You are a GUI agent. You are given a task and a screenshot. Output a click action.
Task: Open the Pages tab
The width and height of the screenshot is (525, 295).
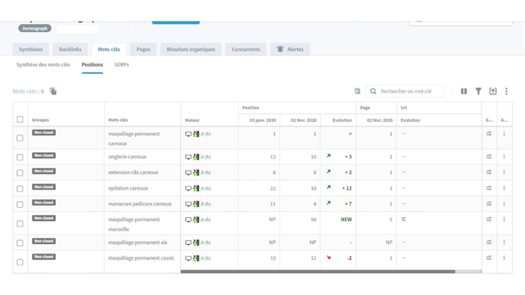[143, 49]
